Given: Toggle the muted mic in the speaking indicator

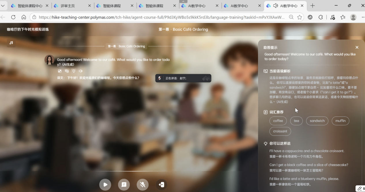Looking at the screenshot, I should pyautogui.click(x=159, y=78).
